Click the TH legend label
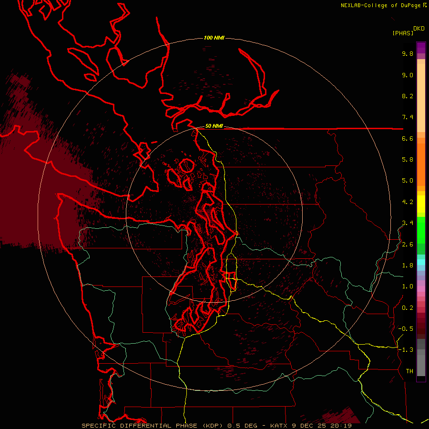This screenshot has height=429, width=429. pos(409,371)
